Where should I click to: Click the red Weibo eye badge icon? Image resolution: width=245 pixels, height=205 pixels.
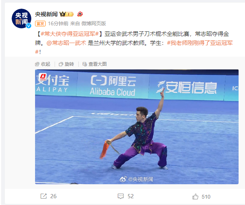(x=80, y=14)
